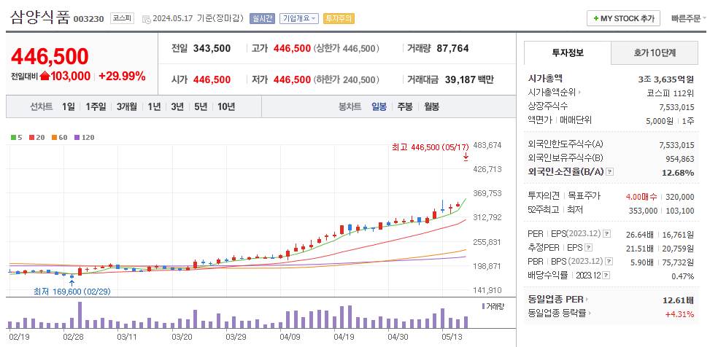
Task: Select the 3년 line chart period
Action: coord(177,107)
